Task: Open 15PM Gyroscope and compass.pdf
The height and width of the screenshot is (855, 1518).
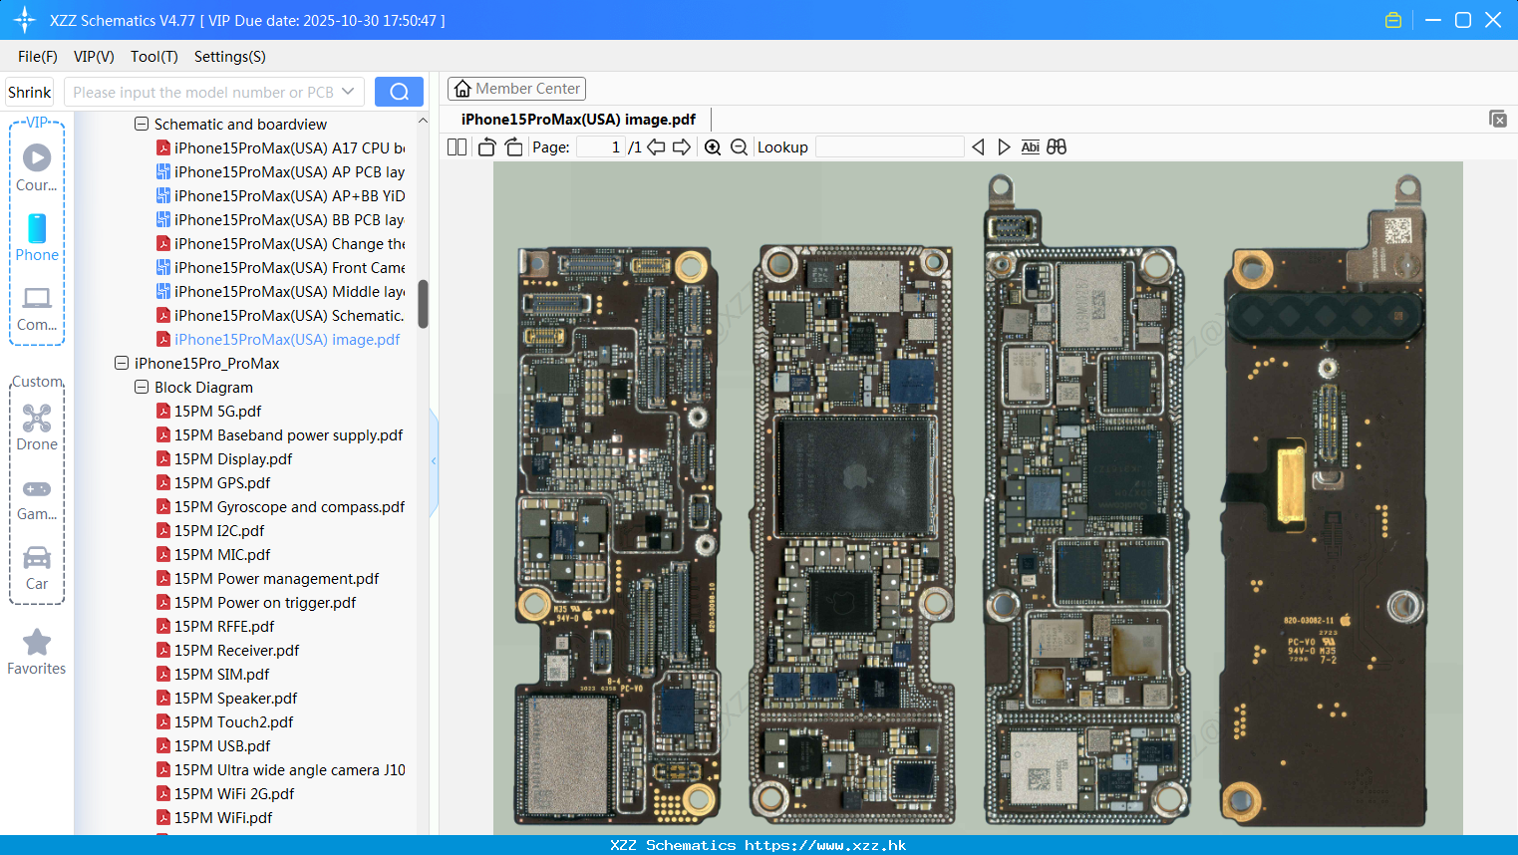Action: pyautogui.click(x=280, y=506)
